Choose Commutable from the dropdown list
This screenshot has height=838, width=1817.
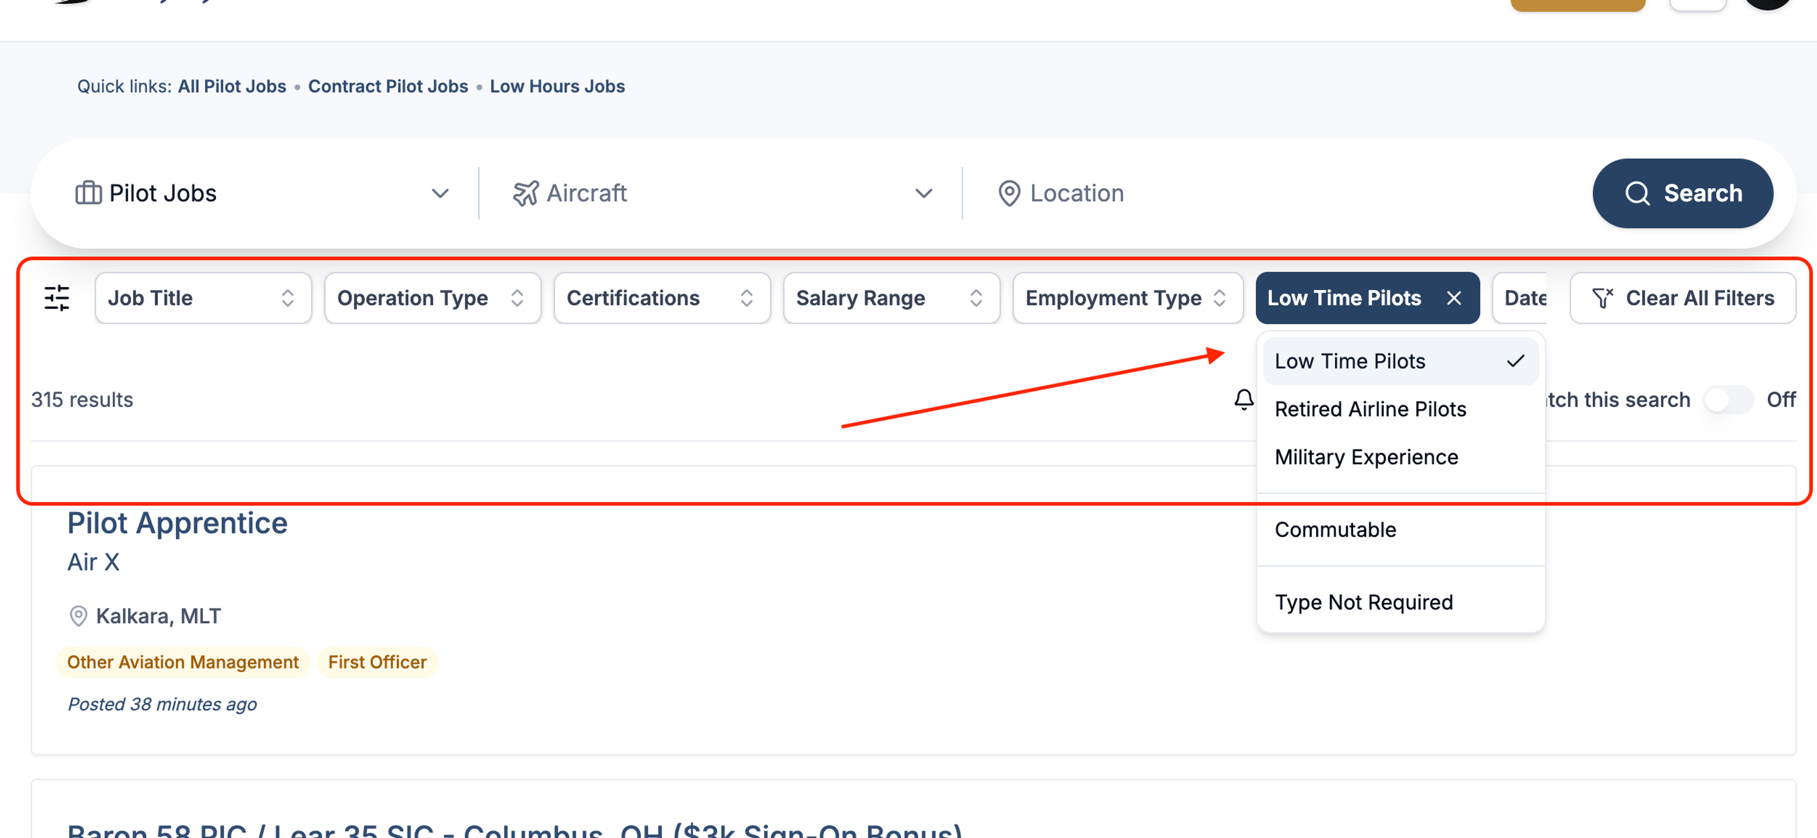[x=1334, y=530]
